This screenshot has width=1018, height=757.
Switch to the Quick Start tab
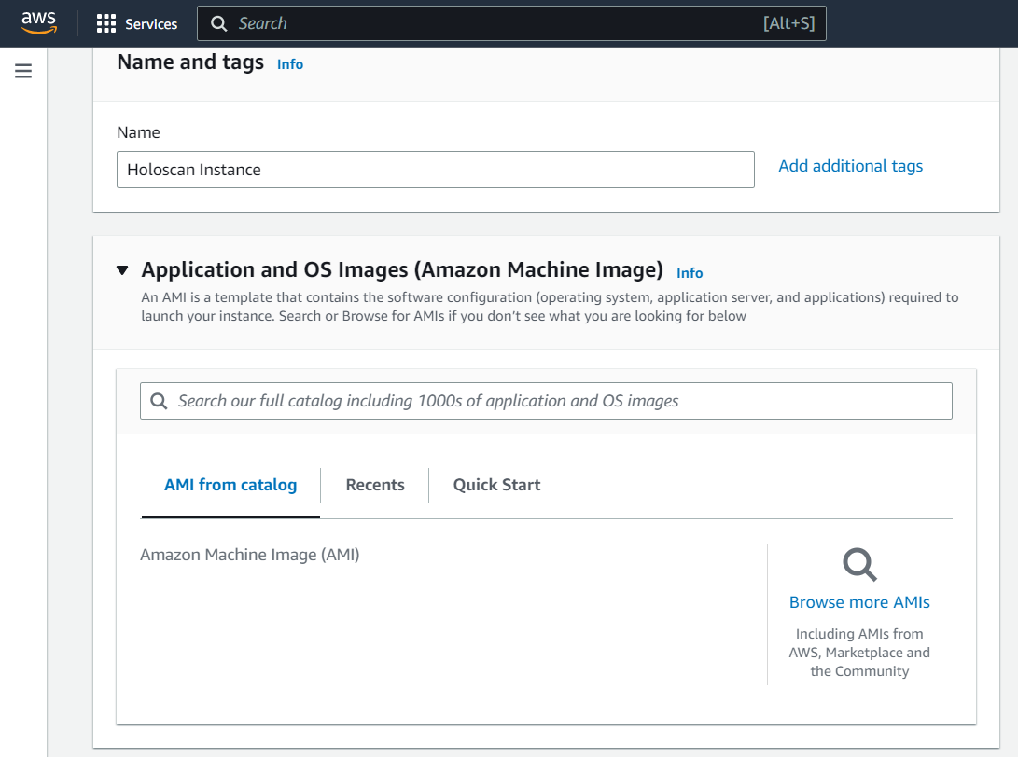(x=496, y=485)
